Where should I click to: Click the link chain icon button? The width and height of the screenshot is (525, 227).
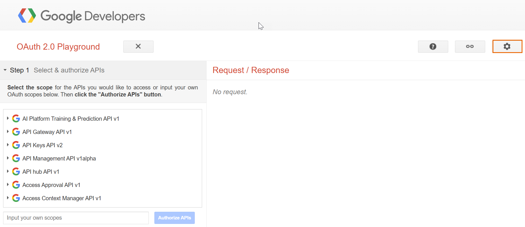click(470, 47)
